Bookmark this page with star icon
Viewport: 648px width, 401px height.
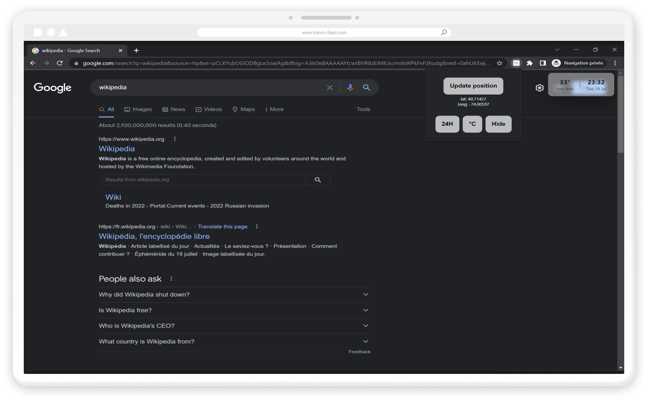pyautogui.click(x=500, y=63)
